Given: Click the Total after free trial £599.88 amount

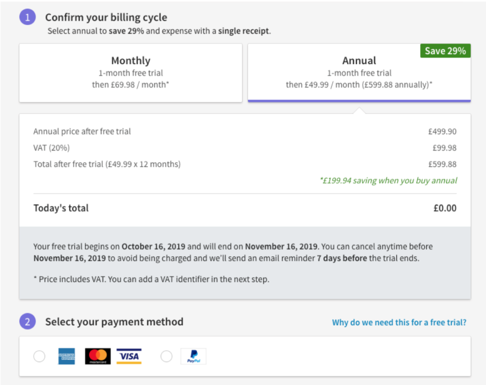Looking at the screenshot, I should [x=442, y=164].
